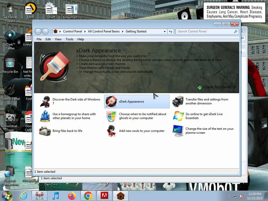Viewport: 268px width, 201px height.
Task: Click the address bar location icon
Action: click(55, 31)
